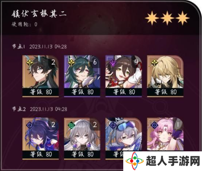Select the brown-haired smiling character portrait
Screen dimensions: 202x171
click(x=124, y=76)
